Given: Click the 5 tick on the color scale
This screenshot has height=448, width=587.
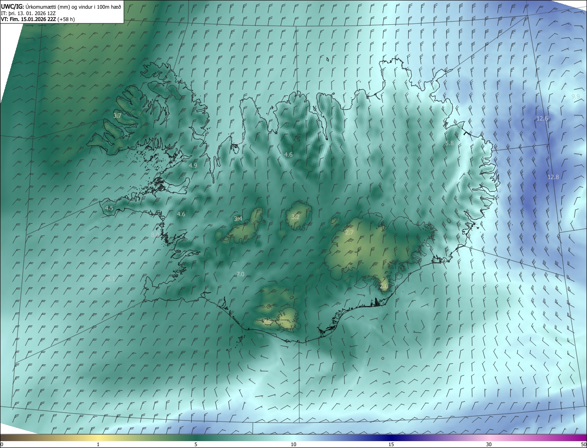Looking at the screenshot, I should [196, 444].
